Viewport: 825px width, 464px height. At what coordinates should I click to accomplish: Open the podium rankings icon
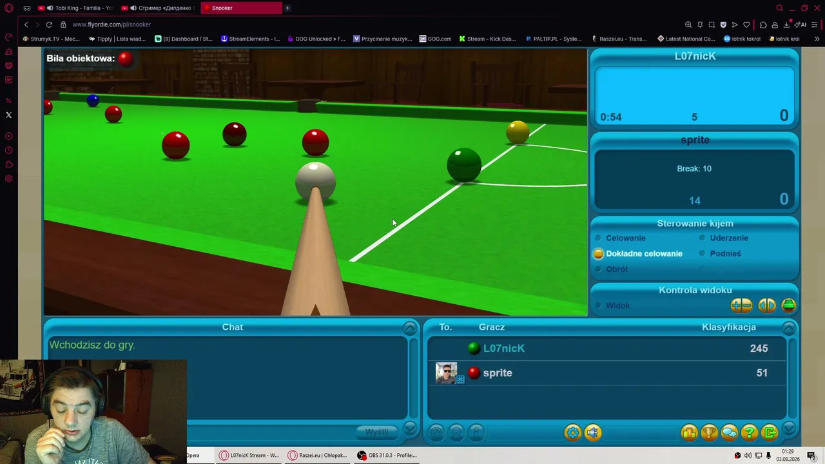689,432
